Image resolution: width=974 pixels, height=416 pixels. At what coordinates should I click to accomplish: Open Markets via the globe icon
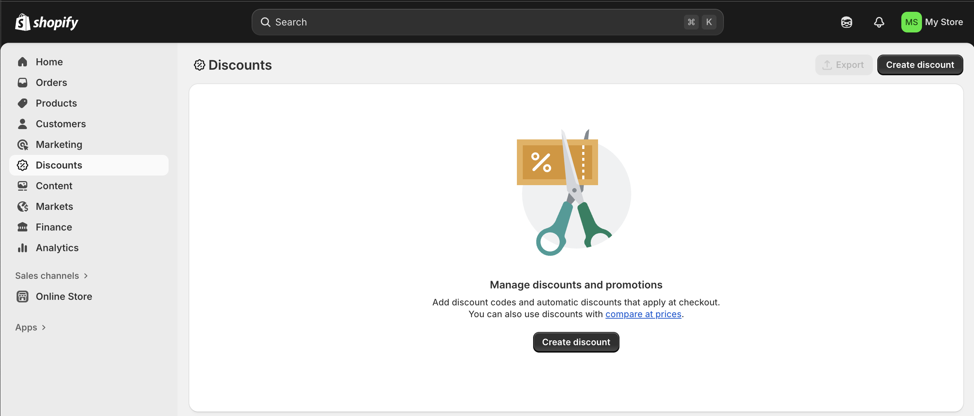pos(23,206)
